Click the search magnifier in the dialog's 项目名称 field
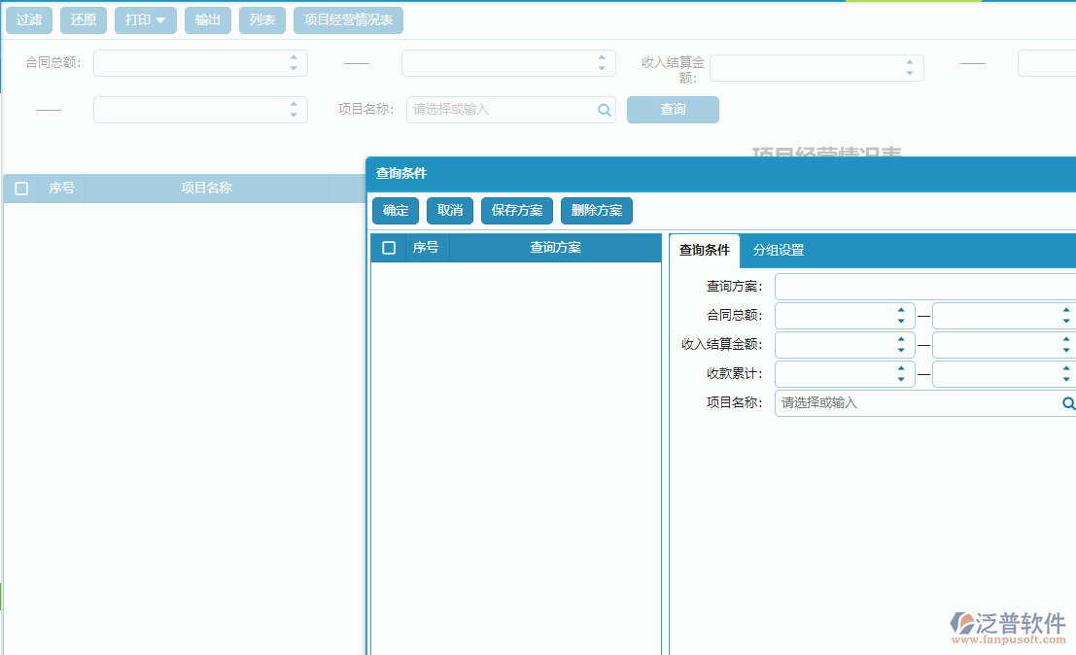Viewport: 1076px width, 655px height. [1067, 402]
